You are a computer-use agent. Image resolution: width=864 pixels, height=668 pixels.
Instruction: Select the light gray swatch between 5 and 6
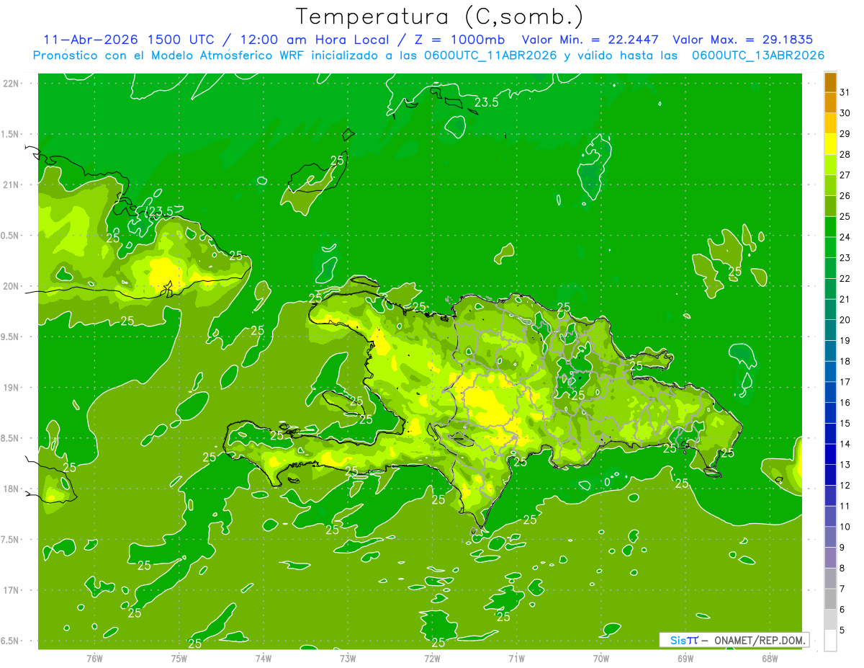(830, 620)
